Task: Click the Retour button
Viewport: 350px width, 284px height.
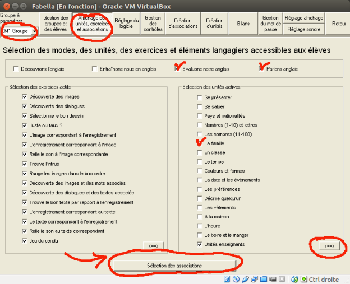Action: coord(339,24)
